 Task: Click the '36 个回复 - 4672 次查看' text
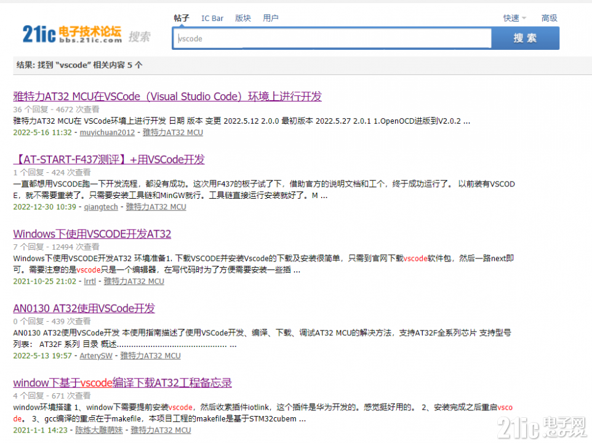[56, 110]
